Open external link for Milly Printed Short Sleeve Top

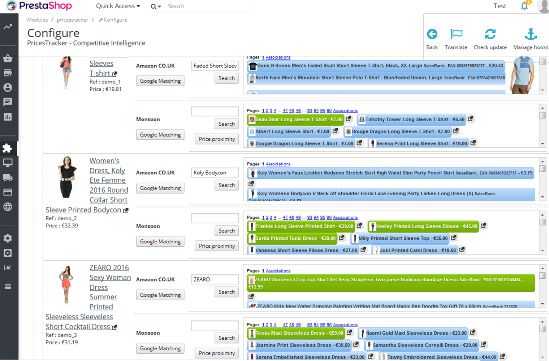(454, 238)
